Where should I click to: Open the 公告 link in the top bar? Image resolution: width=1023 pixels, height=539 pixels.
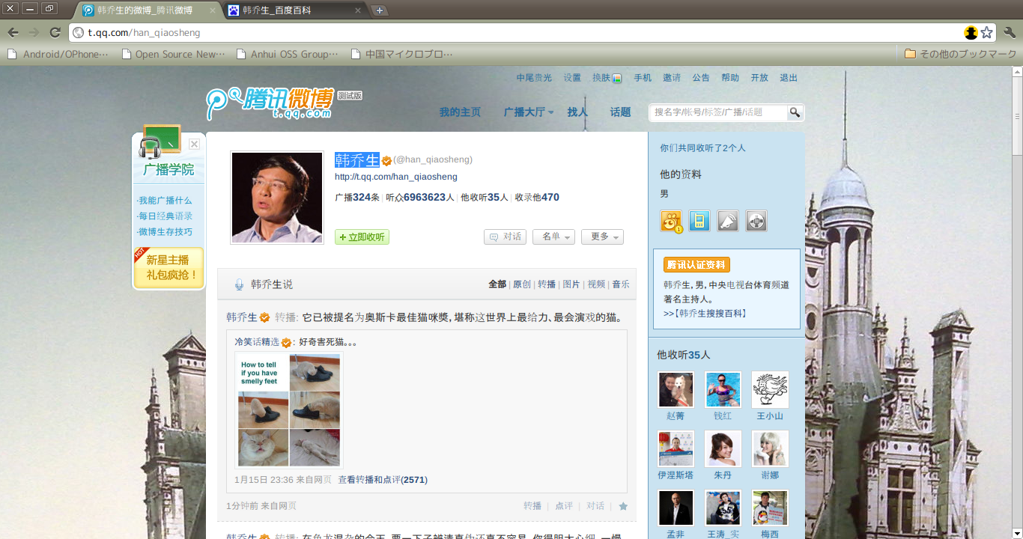pos(701,78)
